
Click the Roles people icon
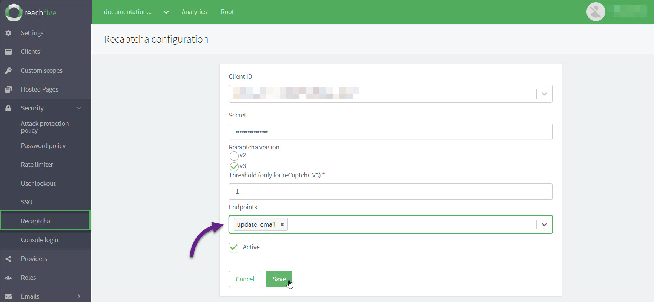pyautogui.click(x=8, y=278)
